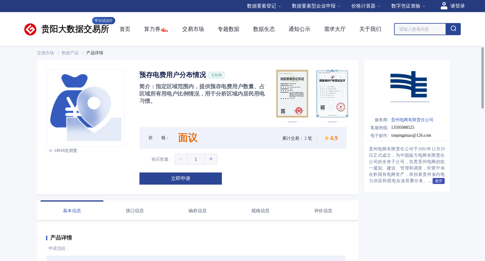Open the 数据知识产权登记证书 thumbnail
Screen dimensions: 485x261
coord(332,94)
